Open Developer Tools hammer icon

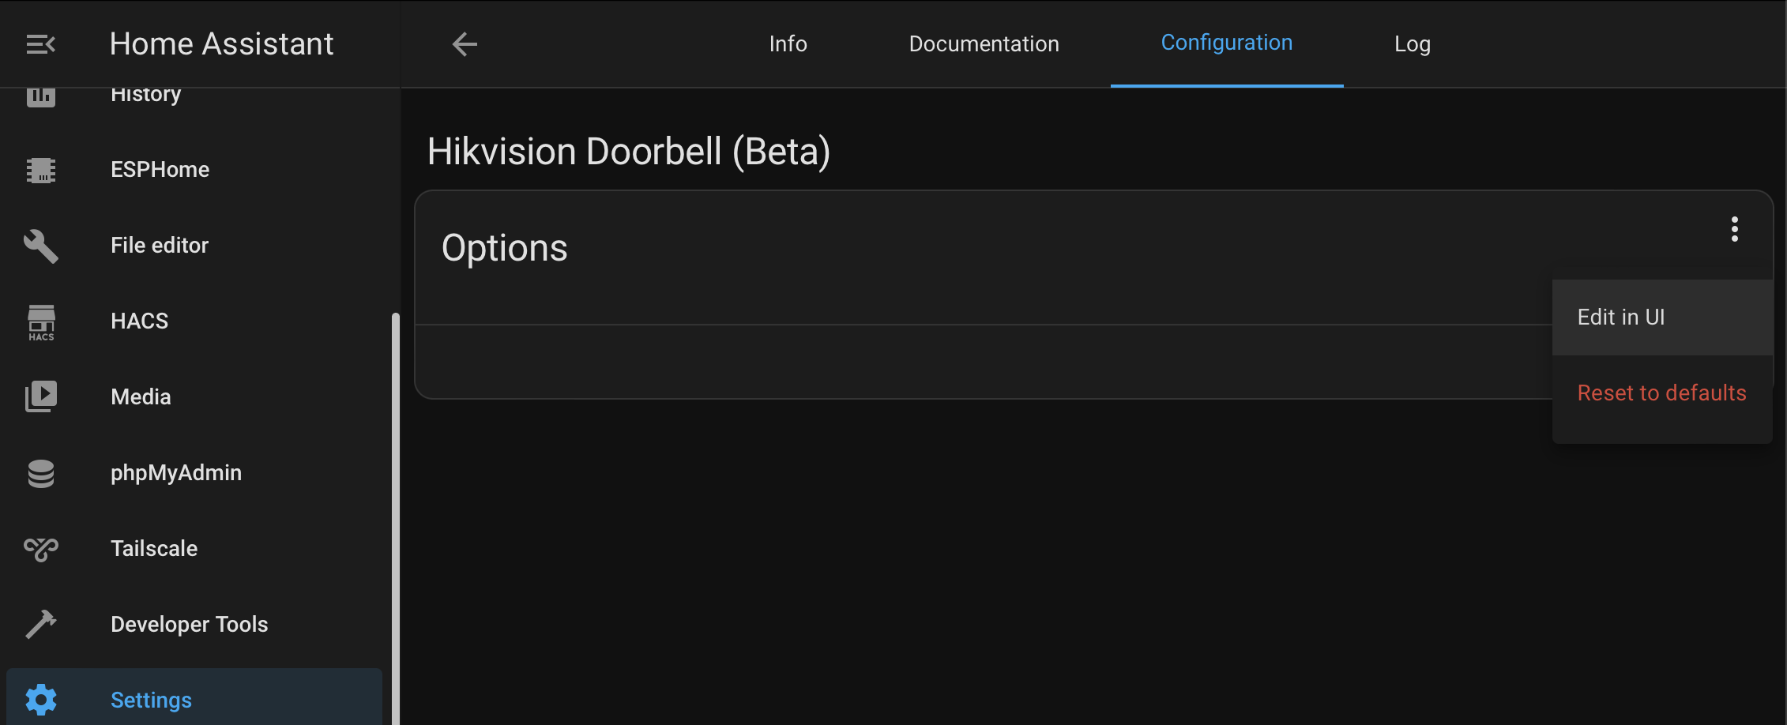40,624
